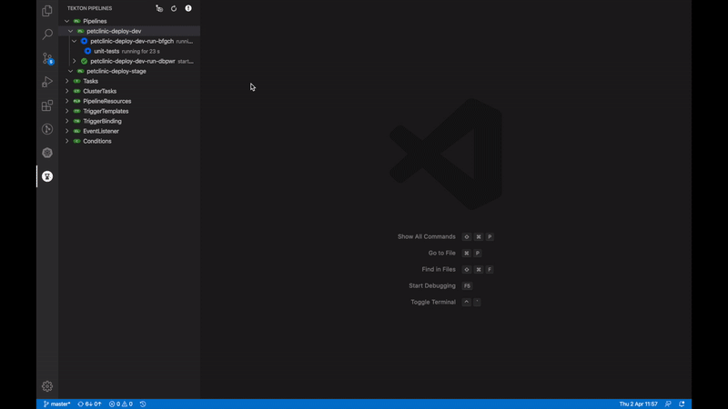Click the green badge icon next to Tasks

77,81
